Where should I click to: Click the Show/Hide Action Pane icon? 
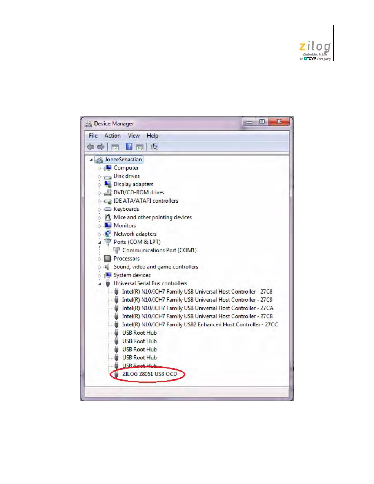point(140,147)
